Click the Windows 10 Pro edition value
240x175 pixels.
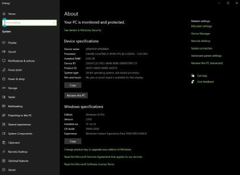point(95,114)
